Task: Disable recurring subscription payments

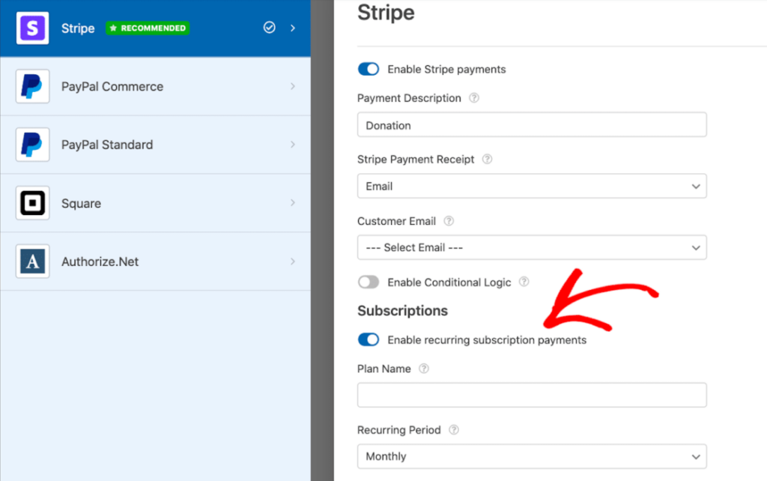Action: [369, 339]
